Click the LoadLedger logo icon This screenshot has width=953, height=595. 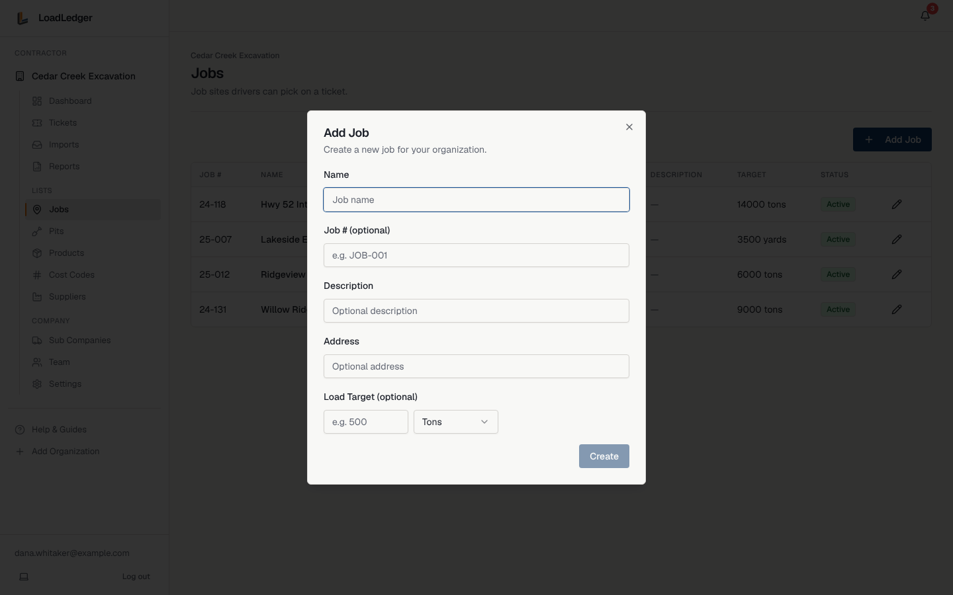click(23, 18)
